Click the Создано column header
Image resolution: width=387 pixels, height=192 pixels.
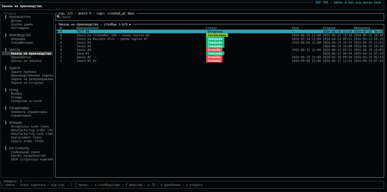(x=329, y=28)
